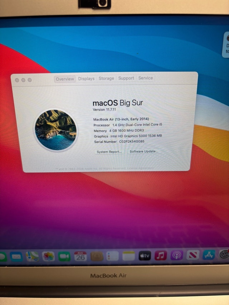Image resolution: width=229 pixels, height=305 pixels.
Task: Start FaceTime from the Dock
Action: [64, 256]
